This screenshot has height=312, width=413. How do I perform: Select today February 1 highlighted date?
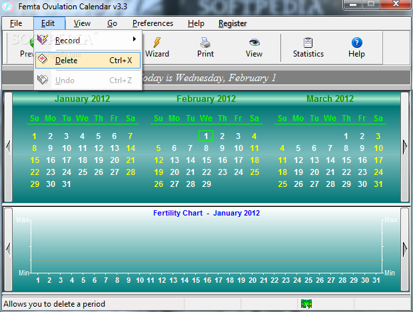206,136
